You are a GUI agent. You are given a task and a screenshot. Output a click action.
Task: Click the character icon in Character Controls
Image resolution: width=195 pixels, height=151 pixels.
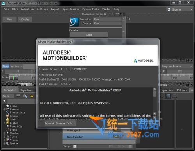(74, 22)
